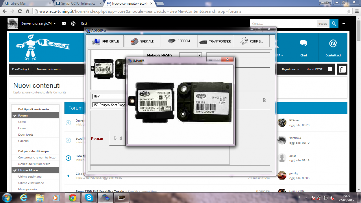Image resolution: width=361 pixels, height=203 pixels.
Task: Click the Esci logout link
Action: 84,23
